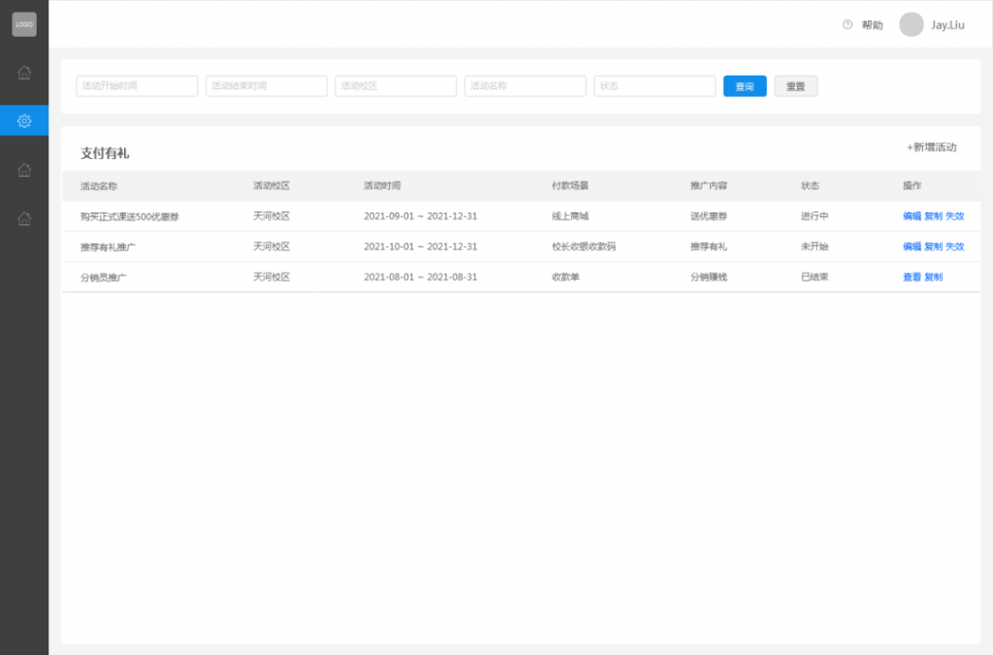The image size is (993, 655).
Task: Click the help question mark icon
Action: (848, 24)
